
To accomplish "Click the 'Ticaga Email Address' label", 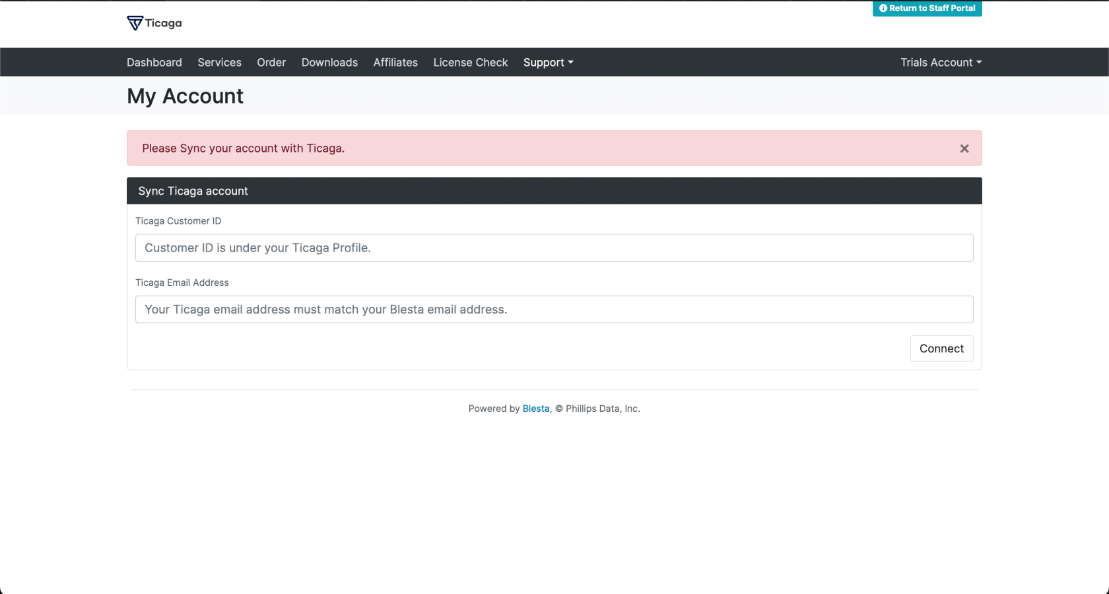I will tap(182, 282).
